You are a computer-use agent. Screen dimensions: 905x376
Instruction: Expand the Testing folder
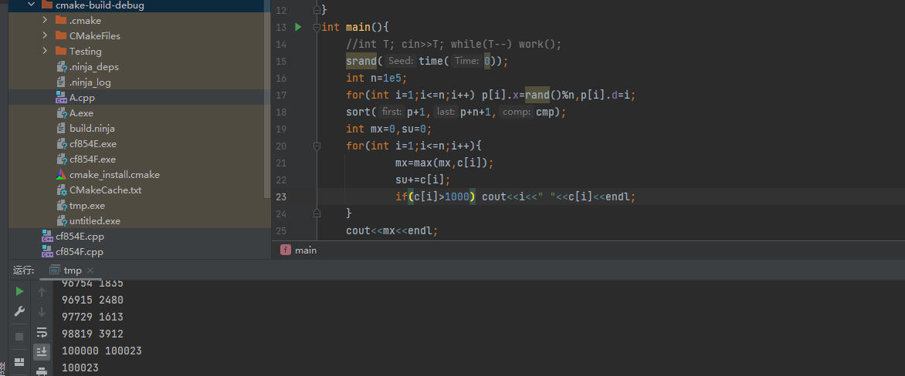[45, 52]
